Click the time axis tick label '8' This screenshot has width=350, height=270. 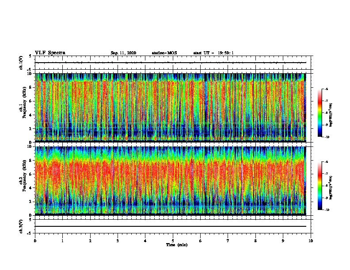point(255,241)
